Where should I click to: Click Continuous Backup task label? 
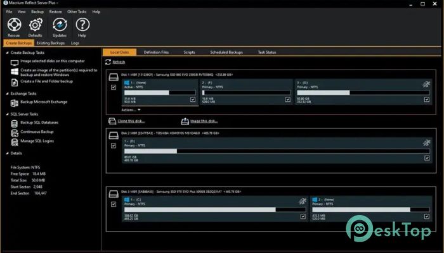37,132
